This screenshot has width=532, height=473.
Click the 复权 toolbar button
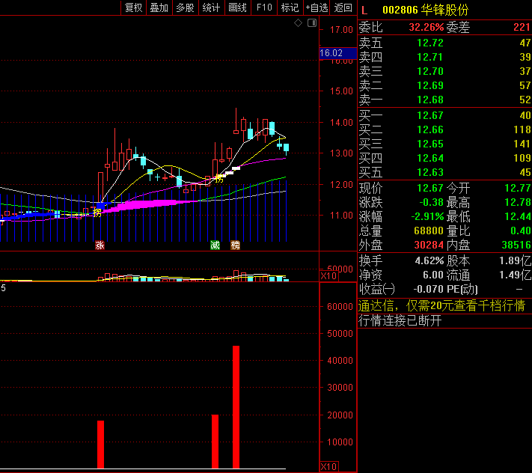coord(134,7)
